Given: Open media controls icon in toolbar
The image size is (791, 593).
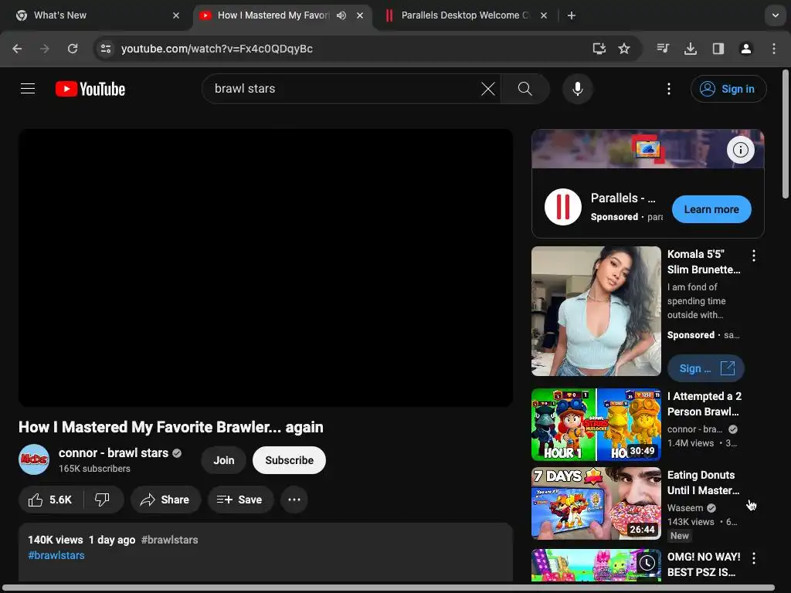Looking at the screenshot, I should tap(663, 49).
